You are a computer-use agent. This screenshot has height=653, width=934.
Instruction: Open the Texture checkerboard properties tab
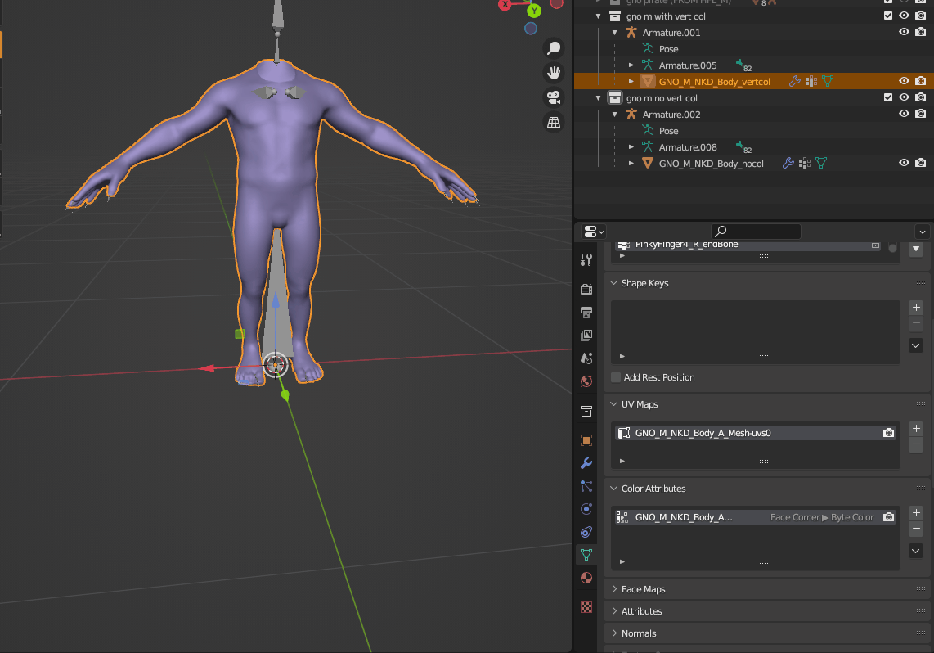586,607
